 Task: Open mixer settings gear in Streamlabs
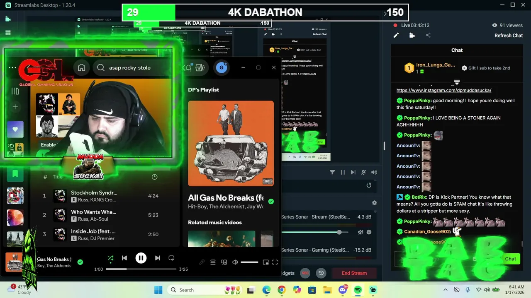tap(374, 203)
